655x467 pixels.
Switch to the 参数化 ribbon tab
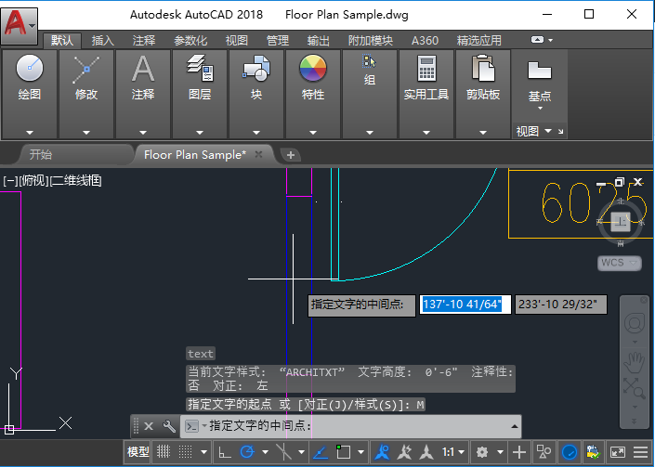coord(190,41)
